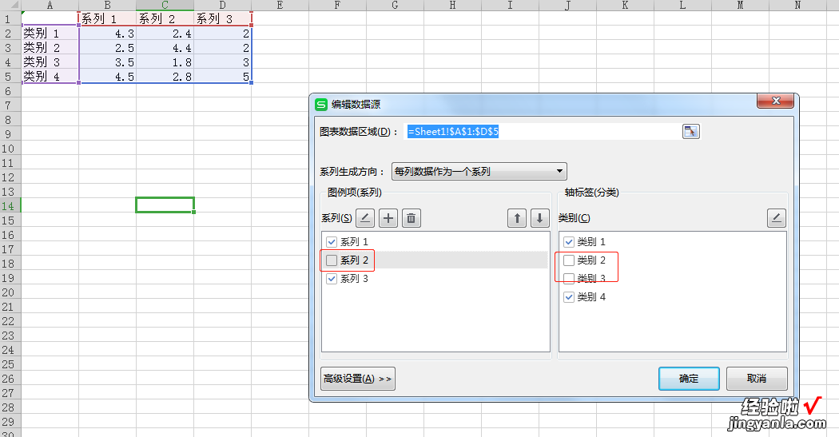This screenshot has height=437, width=839.
Task: Click cell with value 3.5
Action: (108, 62)
